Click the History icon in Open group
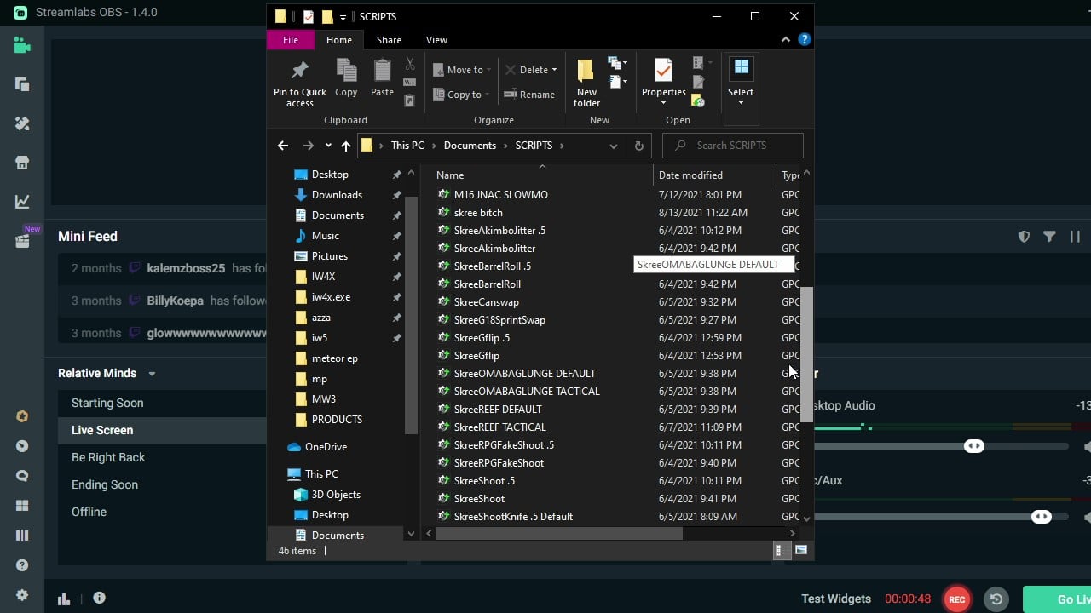The width and height of the screenshot is (1091, 613). pos(698,100)
